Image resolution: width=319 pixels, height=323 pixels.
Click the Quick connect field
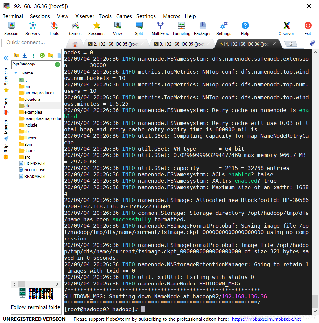coord(31,43)
